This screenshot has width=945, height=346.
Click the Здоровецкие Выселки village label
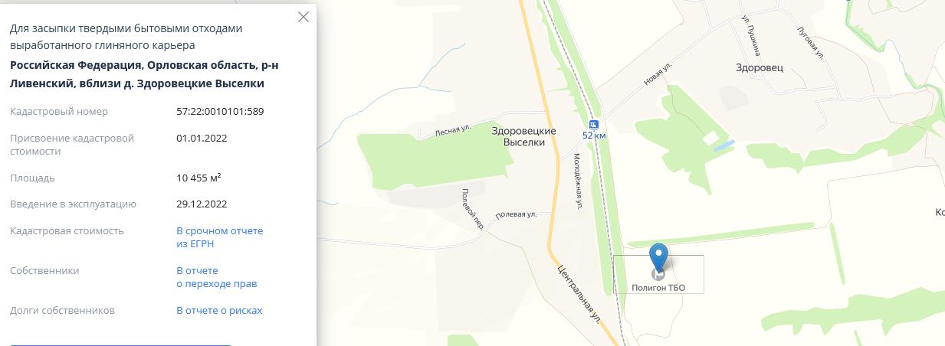point(523,137)
